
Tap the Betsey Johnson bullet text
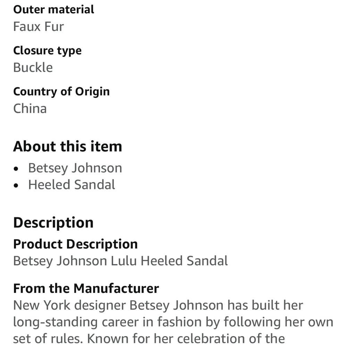[75, 168]
